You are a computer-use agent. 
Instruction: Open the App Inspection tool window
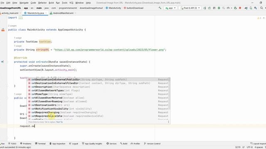click(57, 144)
